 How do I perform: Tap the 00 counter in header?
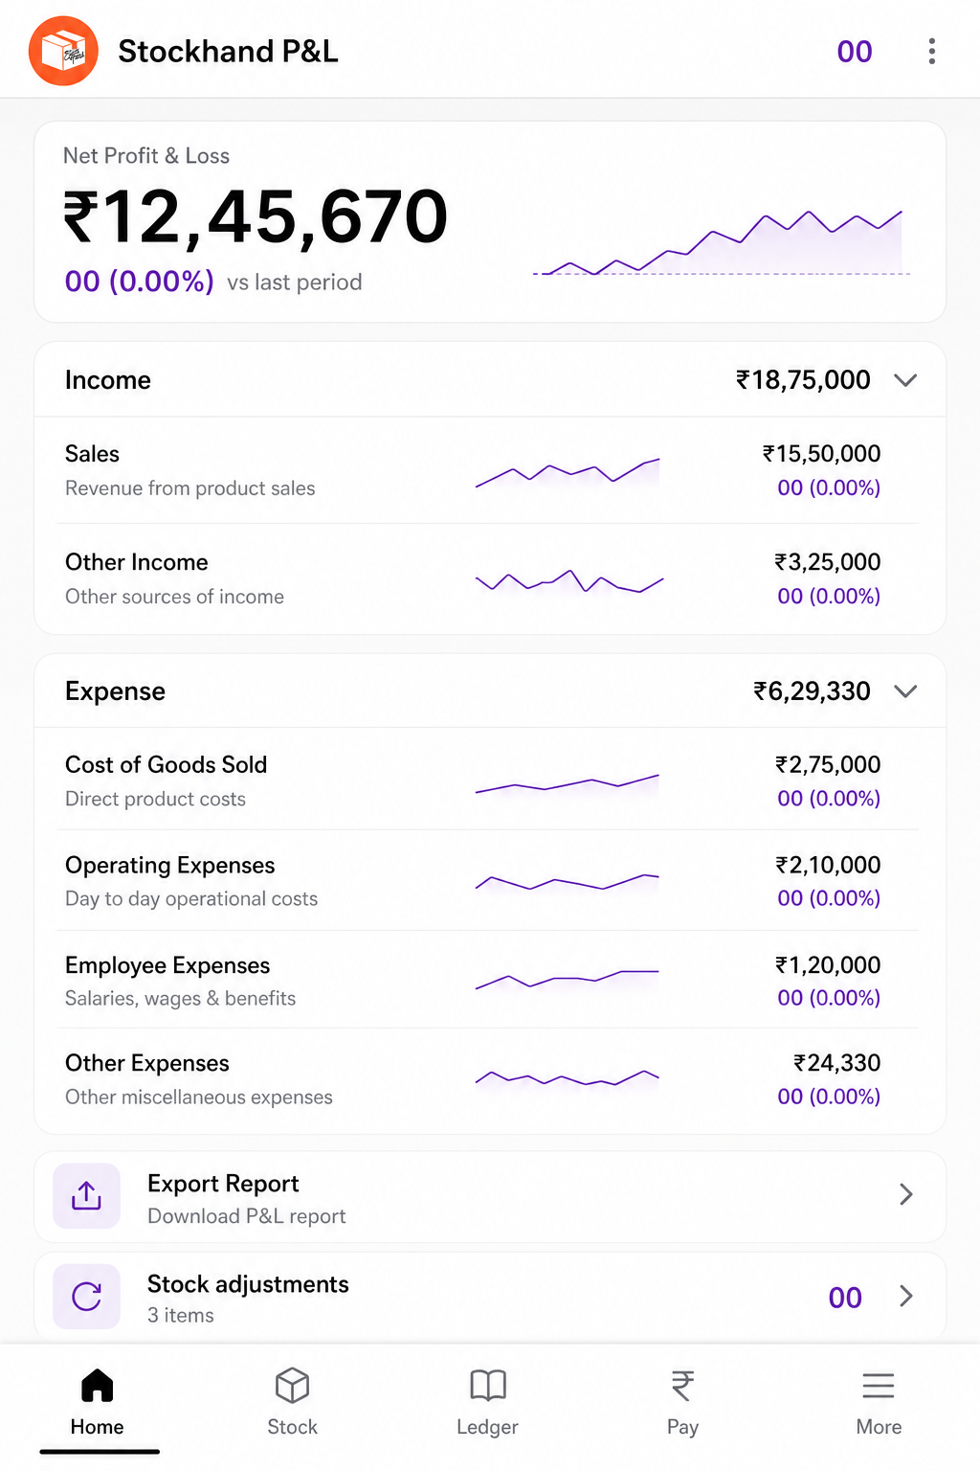pyautogui.click(x=855, y=52)
